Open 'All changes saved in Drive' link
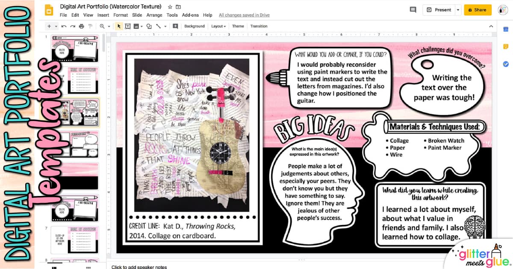This screenshot has height=269, width=513. pos(244,15)
